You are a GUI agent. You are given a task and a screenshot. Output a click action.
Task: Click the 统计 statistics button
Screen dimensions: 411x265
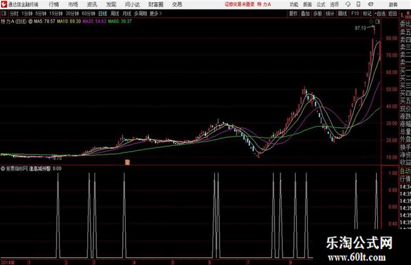pos(330,13)
